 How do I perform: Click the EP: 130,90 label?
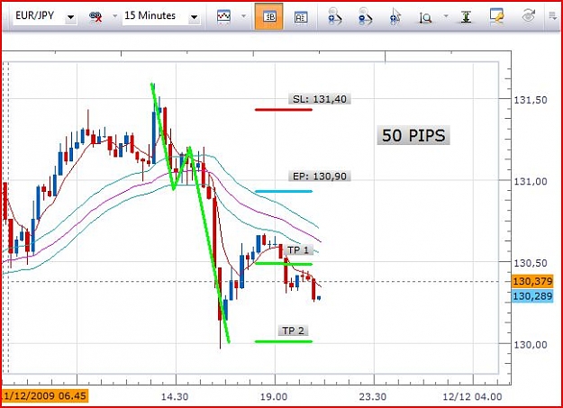click(320, 177)
